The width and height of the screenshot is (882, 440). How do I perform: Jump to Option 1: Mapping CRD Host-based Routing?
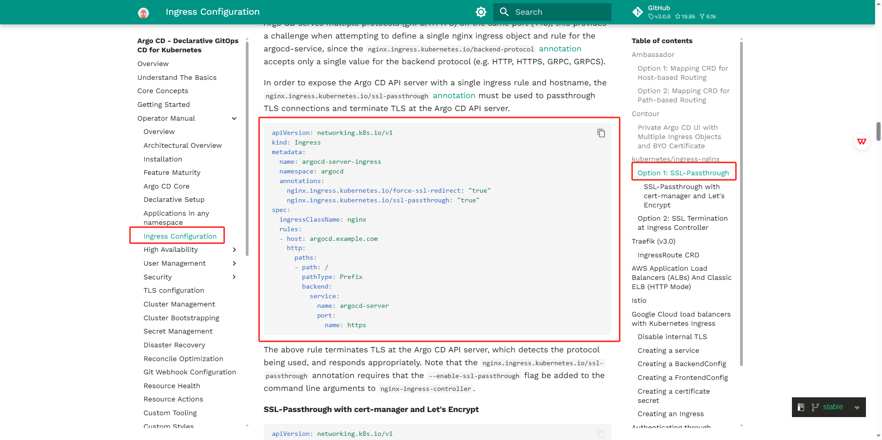coord(683,73)
